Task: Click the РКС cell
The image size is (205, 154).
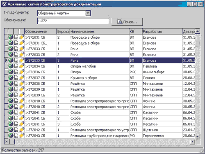Action: point(136,72)
